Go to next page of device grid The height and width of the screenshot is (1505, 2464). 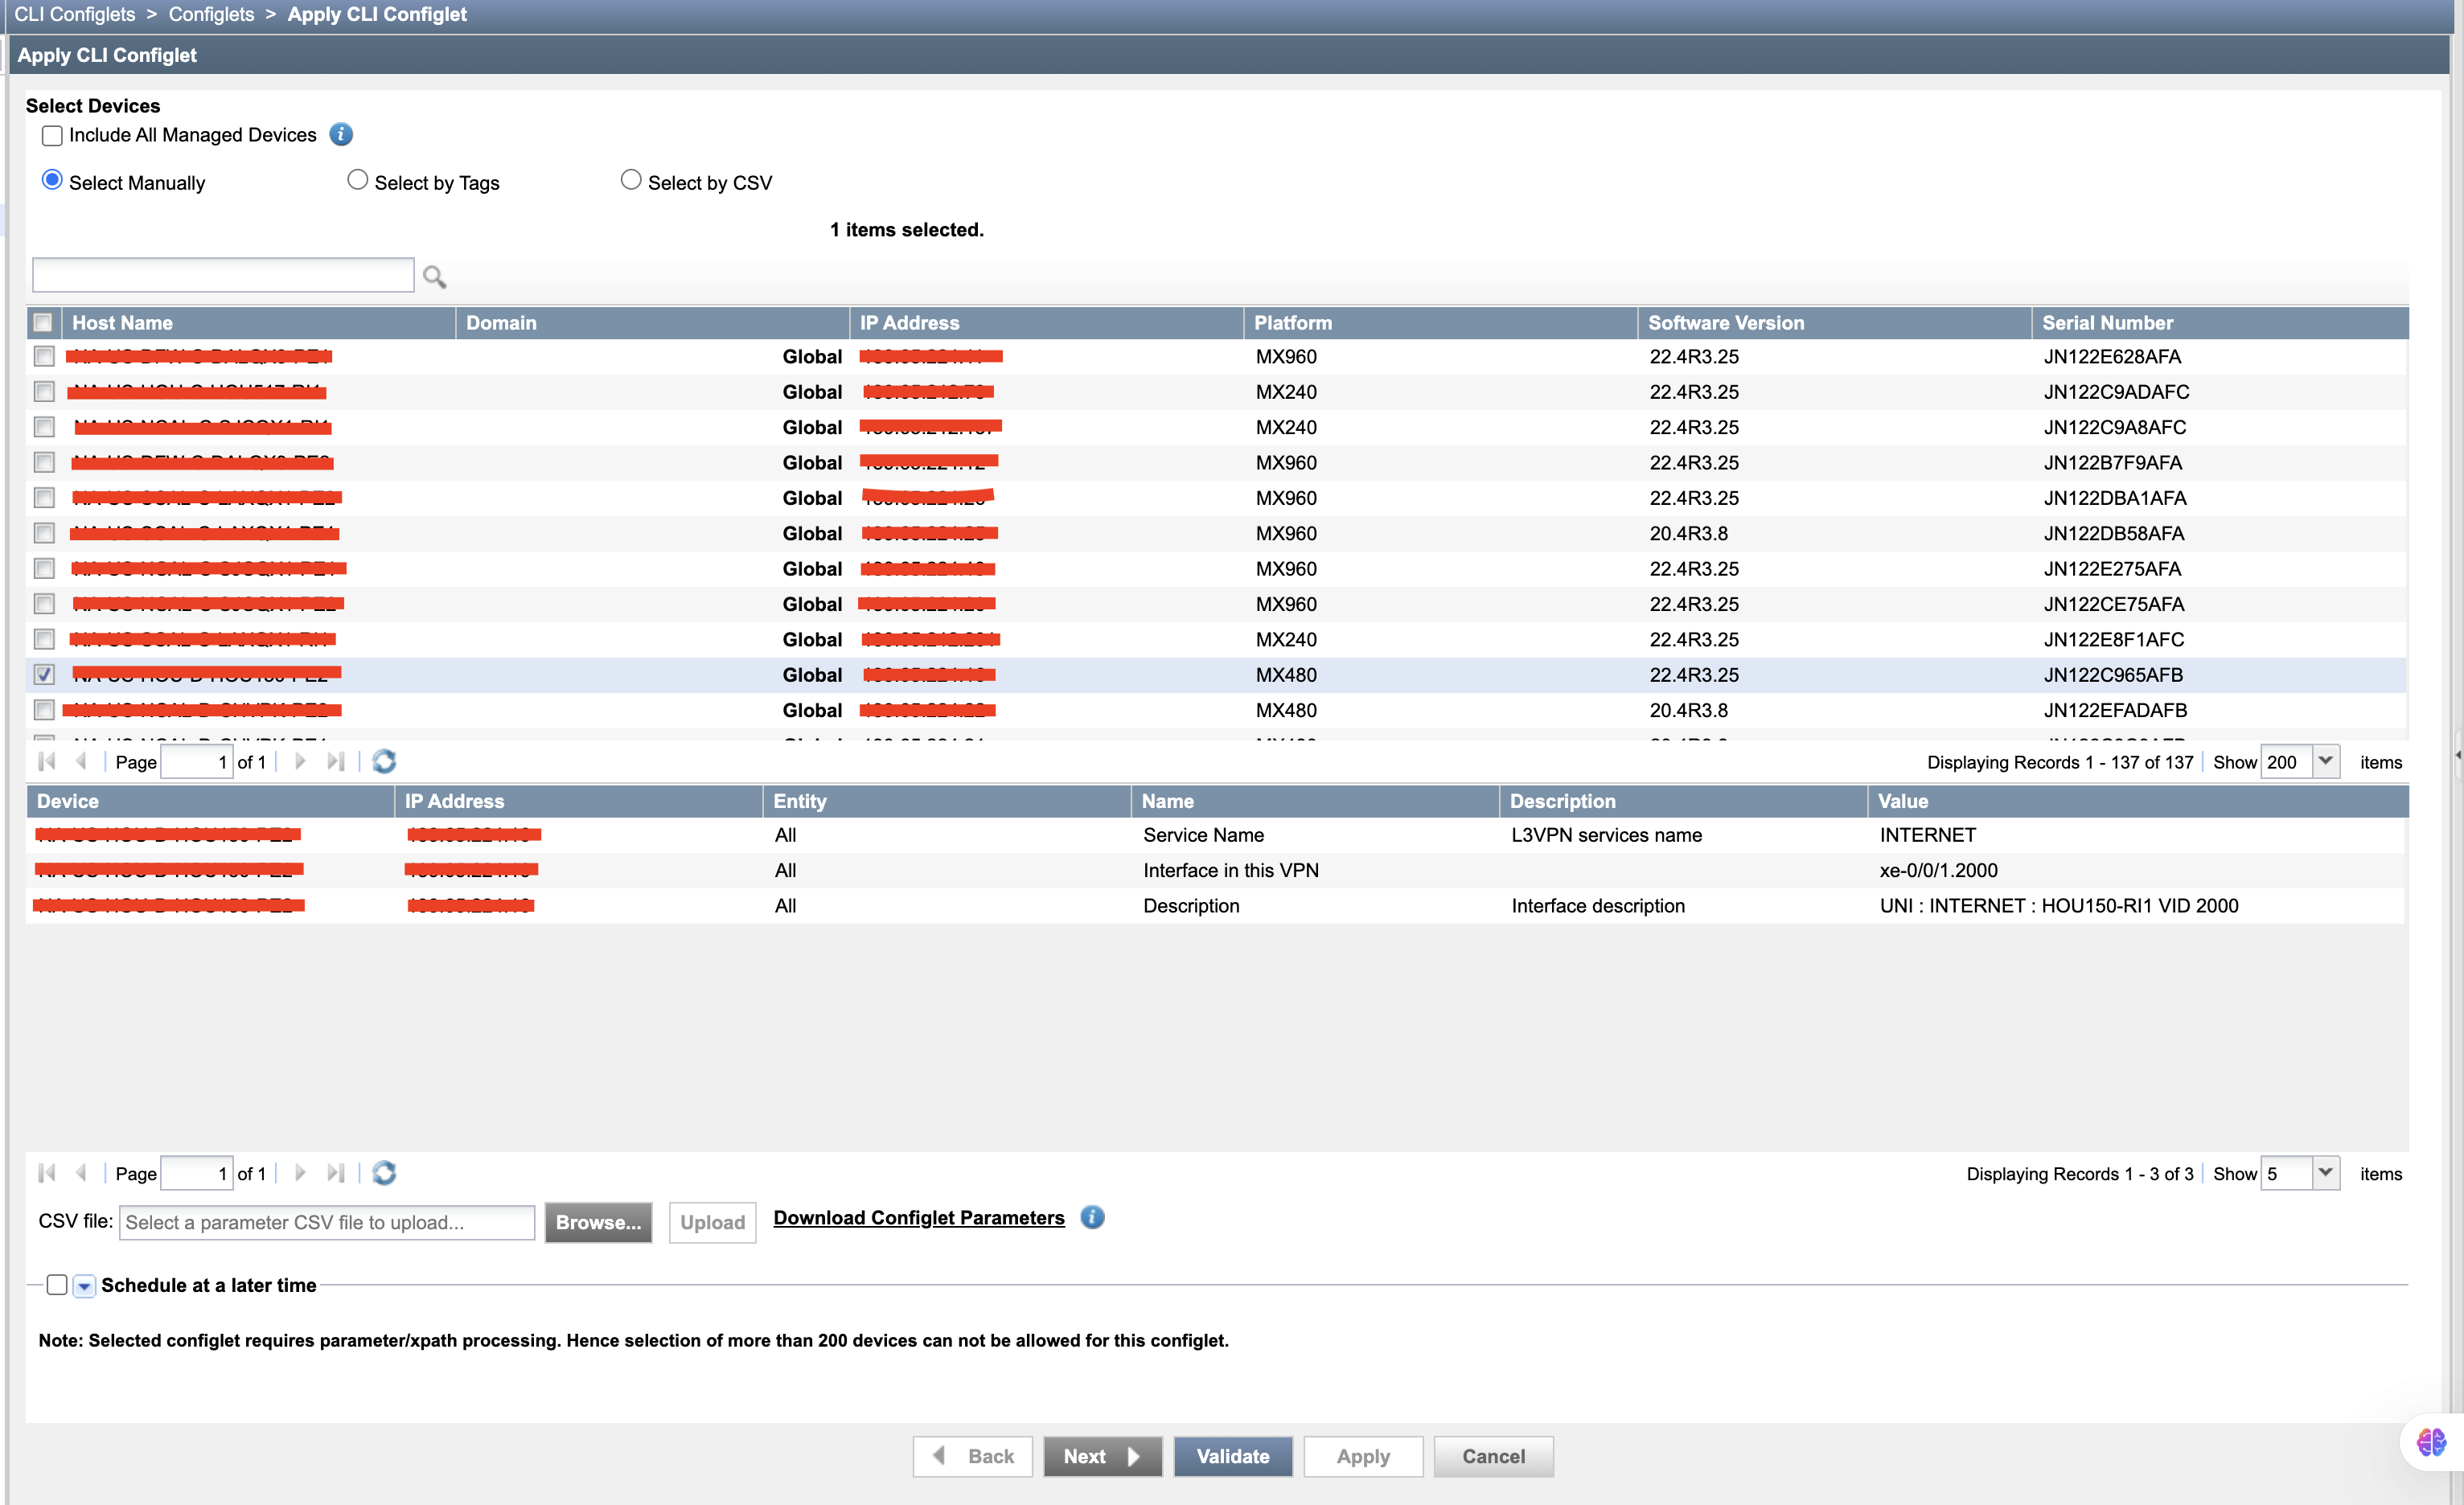click(300, 762)
